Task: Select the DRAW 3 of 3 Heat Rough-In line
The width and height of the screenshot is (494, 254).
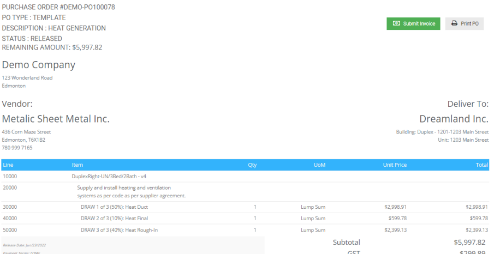Action: point(119,230)
